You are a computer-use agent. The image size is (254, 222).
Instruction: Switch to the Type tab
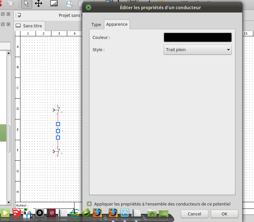click(x=96, y=25)
